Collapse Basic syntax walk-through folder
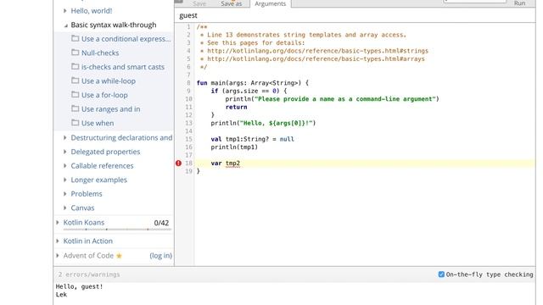The height and width of the screenshot is (305, 543). [x=65, y=25]
